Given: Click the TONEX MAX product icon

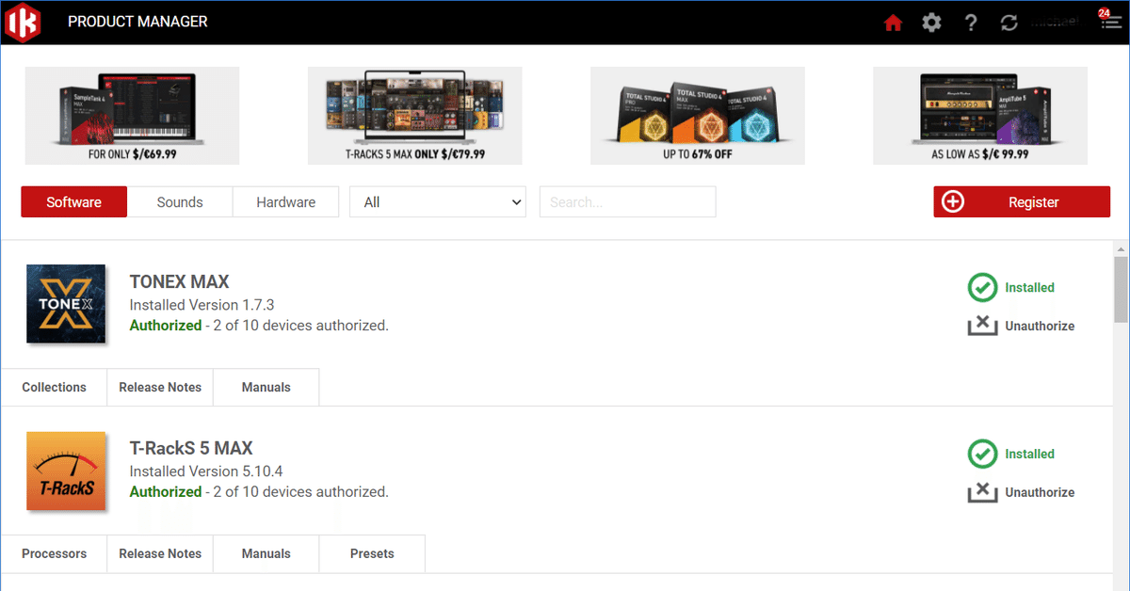Looking at the screenshot, I should pos(66,303).
